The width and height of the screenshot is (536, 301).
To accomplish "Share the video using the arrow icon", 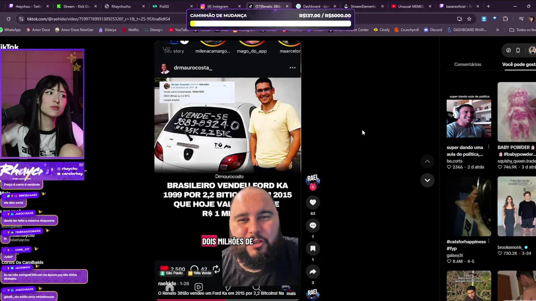I will [x=312, y=272].
